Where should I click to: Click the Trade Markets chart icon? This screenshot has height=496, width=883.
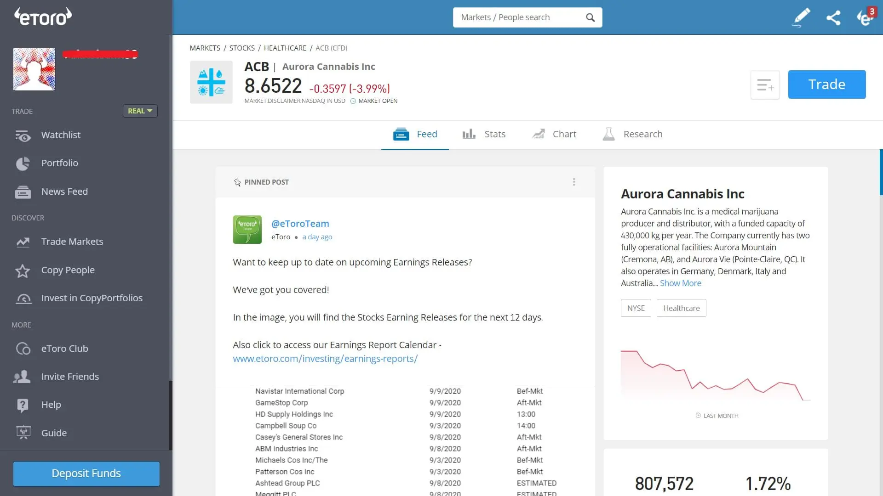(23, 242)
